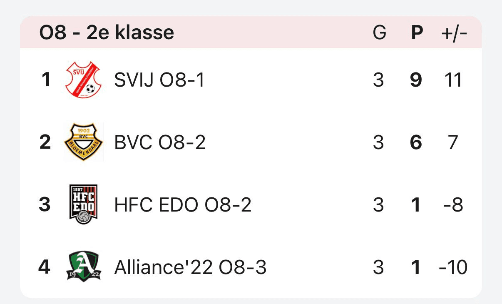Image resolution: width=502 pixels, height=304 pixels.
Task: Click the bold P points column header
Action: coord(417,32)
